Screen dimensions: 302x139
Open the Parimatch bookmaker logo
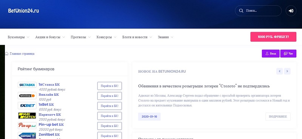click(27, 116)
